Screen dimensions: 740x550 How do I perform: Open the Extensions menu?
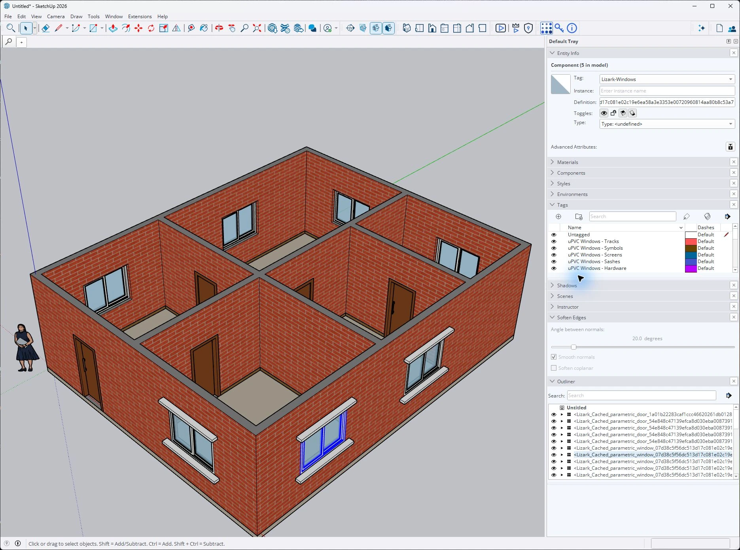[x=140, y=16]
